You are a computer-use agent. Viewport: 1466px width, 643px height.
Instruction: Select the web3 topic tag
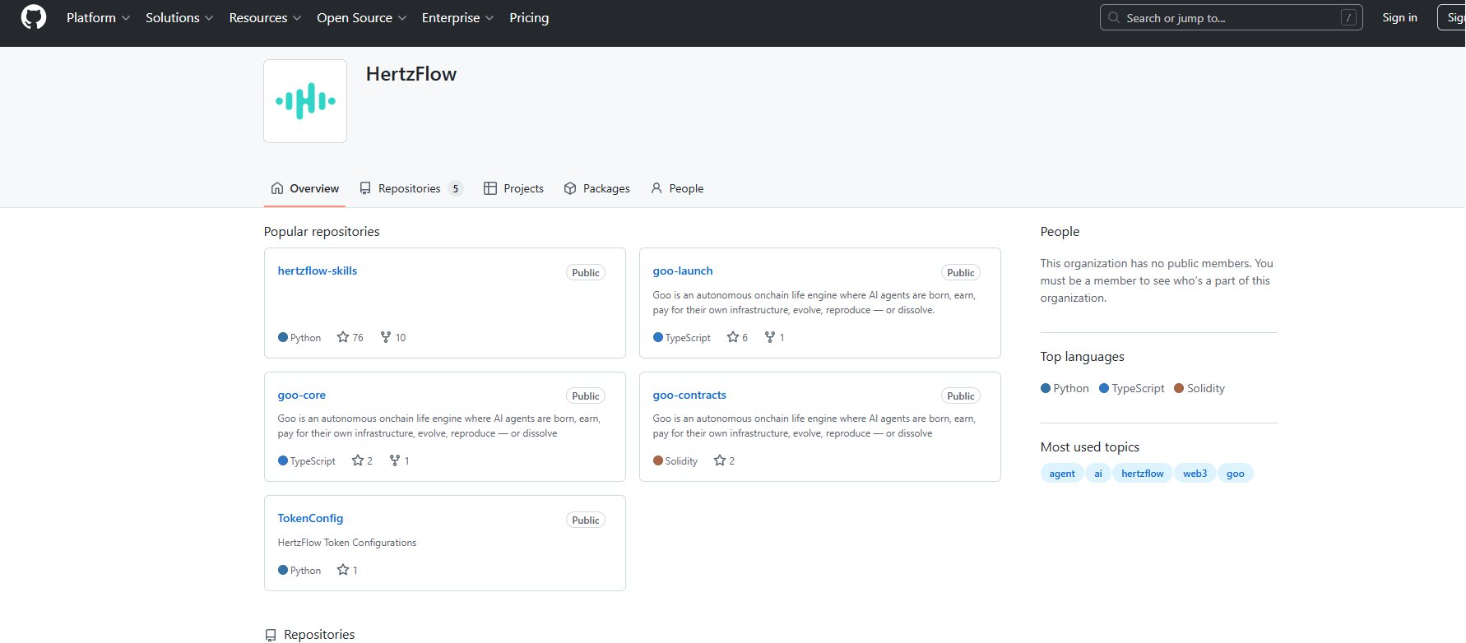(x=1195, y=473)
